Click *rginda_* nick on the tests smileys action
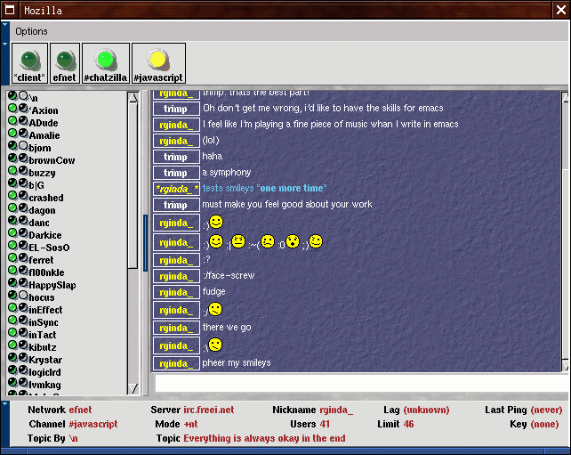 coord(176,189)
